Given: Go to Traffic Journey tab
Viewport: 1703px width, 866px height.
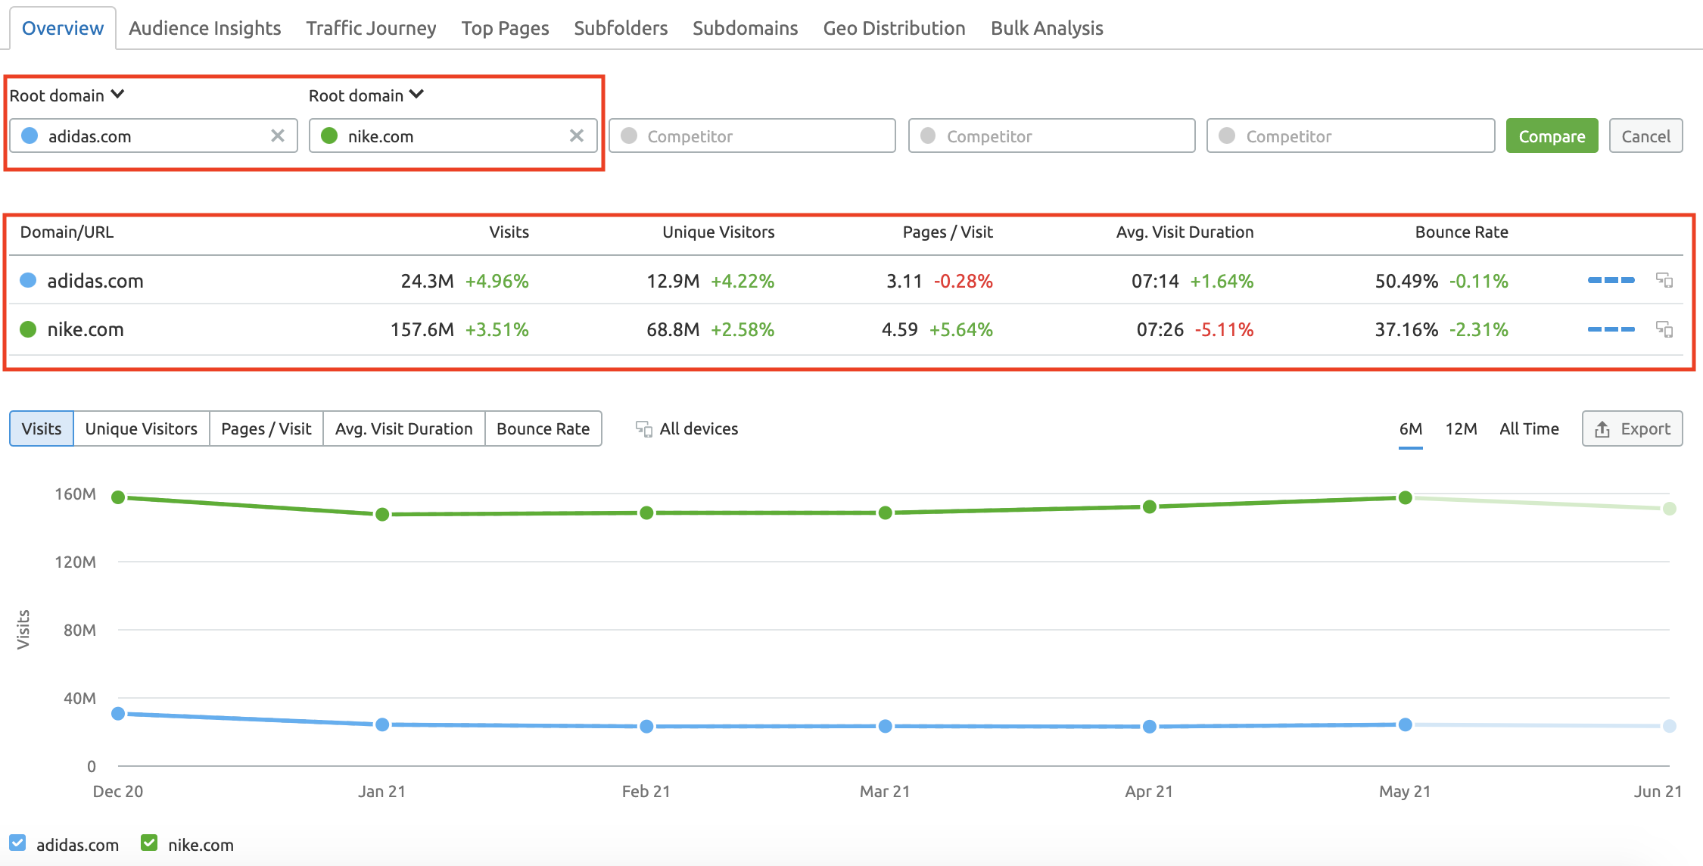Looking at the screenshot, I should click(371, 28).
